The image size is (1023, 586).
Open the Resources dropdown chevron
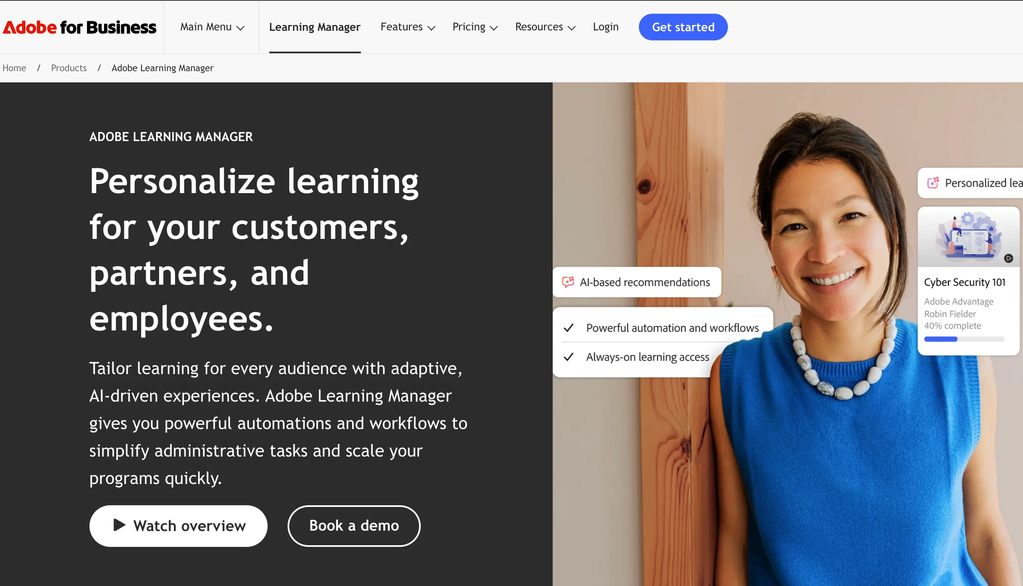(x=572, y=28)
